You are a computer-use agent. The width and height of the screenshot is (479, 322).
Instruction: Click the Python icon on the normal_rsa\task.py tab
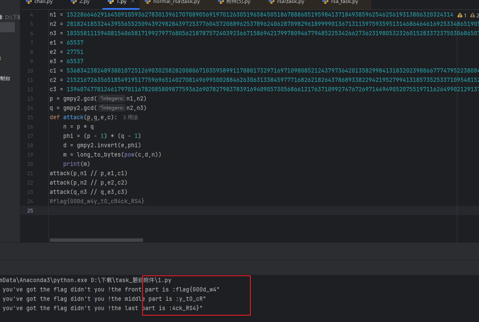click(147, 2)
